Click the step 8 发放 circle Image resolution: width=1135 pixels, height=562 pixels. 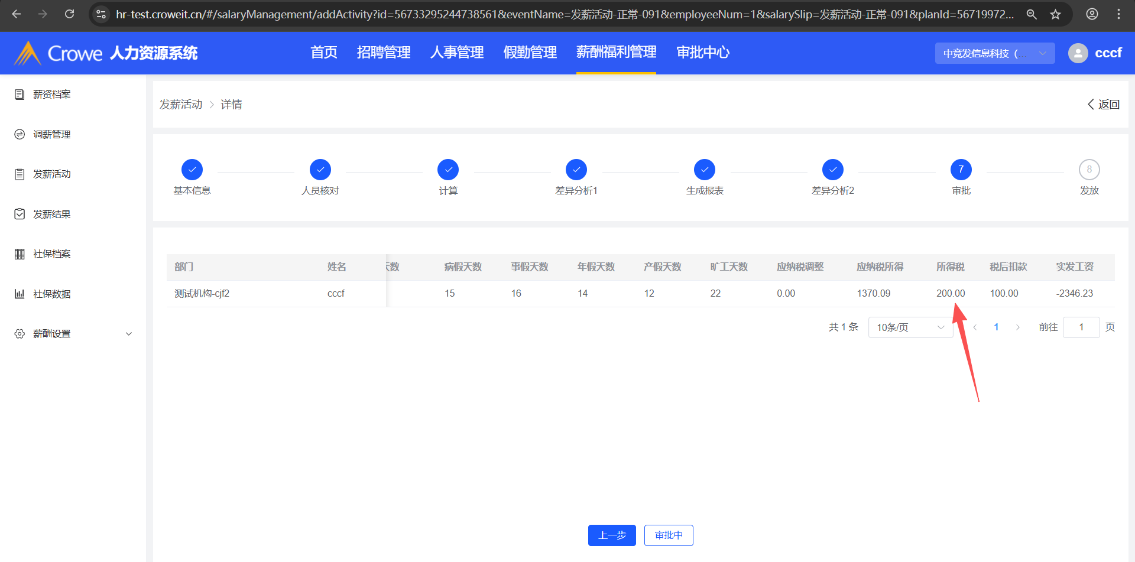click(x=1089, y=170)
